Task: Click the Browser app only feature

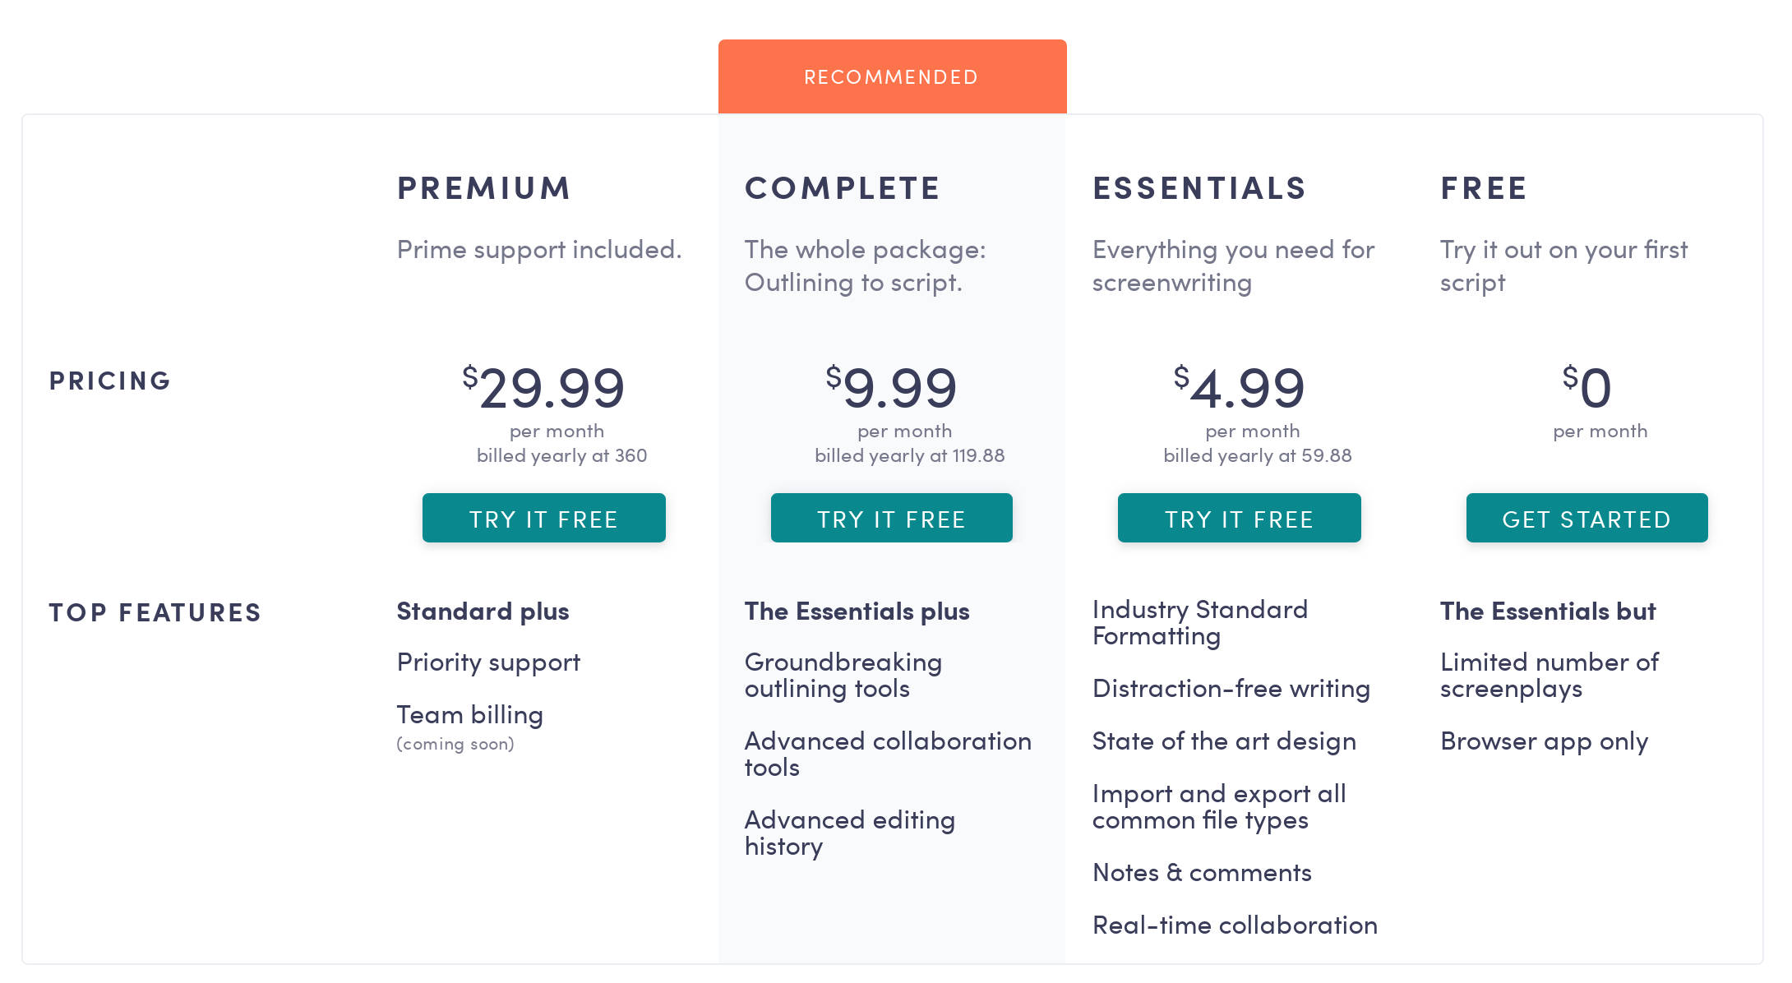Action: pyautogui.click(x=1544, y=741)
